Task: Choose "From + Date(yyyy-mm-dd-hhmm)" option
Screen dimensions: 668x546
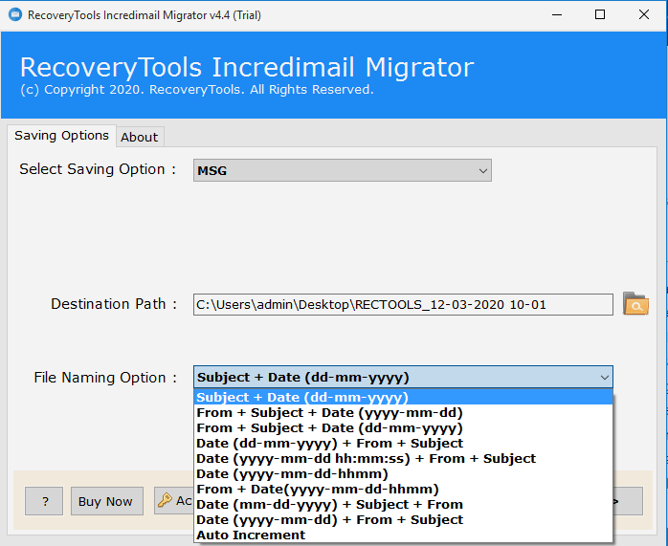Action: click(403, 490)
